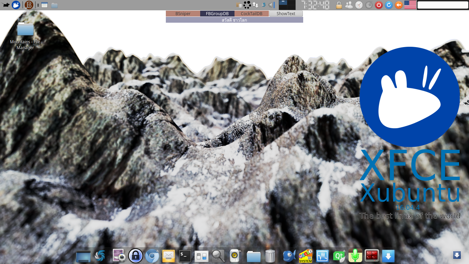
Task: Open the brown B launcher in panel
Action: point(29,5)
